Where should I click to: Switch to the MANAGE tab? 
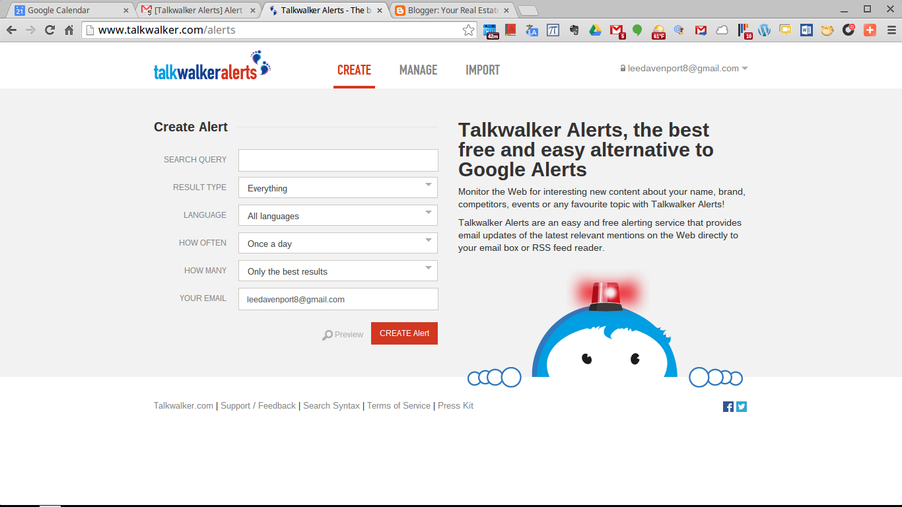418,70
